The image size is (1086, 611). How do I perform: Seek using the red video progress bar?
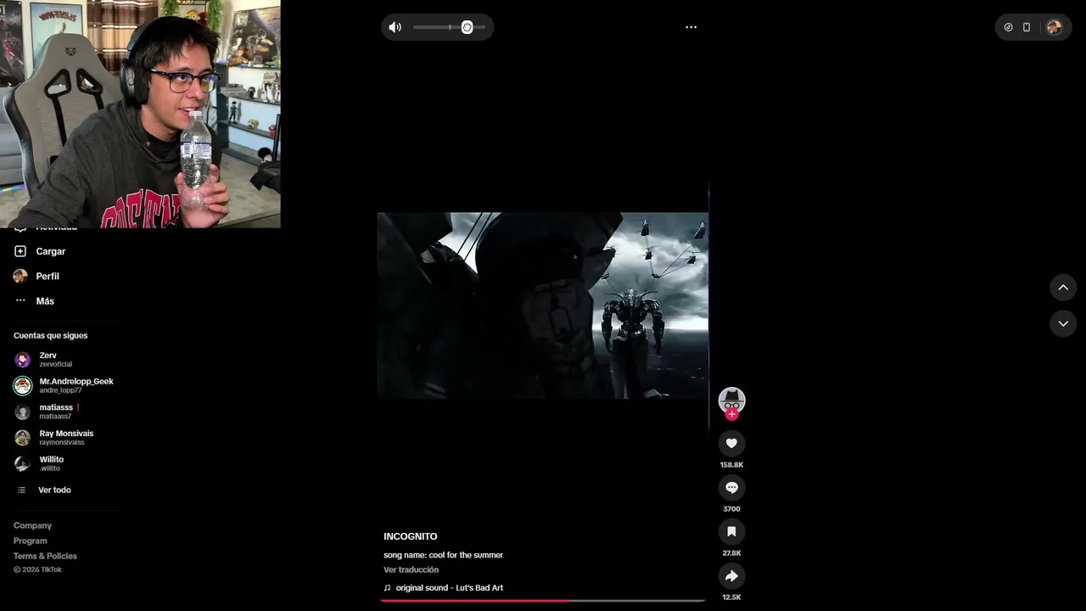(542, 600)
